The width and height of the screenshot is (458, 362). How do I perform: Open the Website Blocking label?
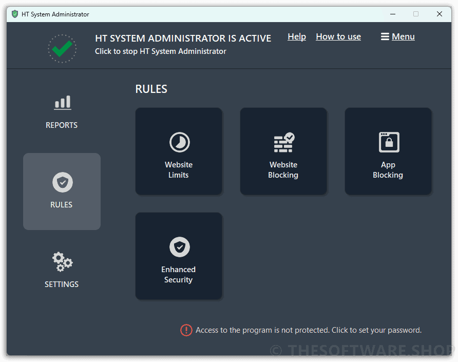tap(283, 170)
